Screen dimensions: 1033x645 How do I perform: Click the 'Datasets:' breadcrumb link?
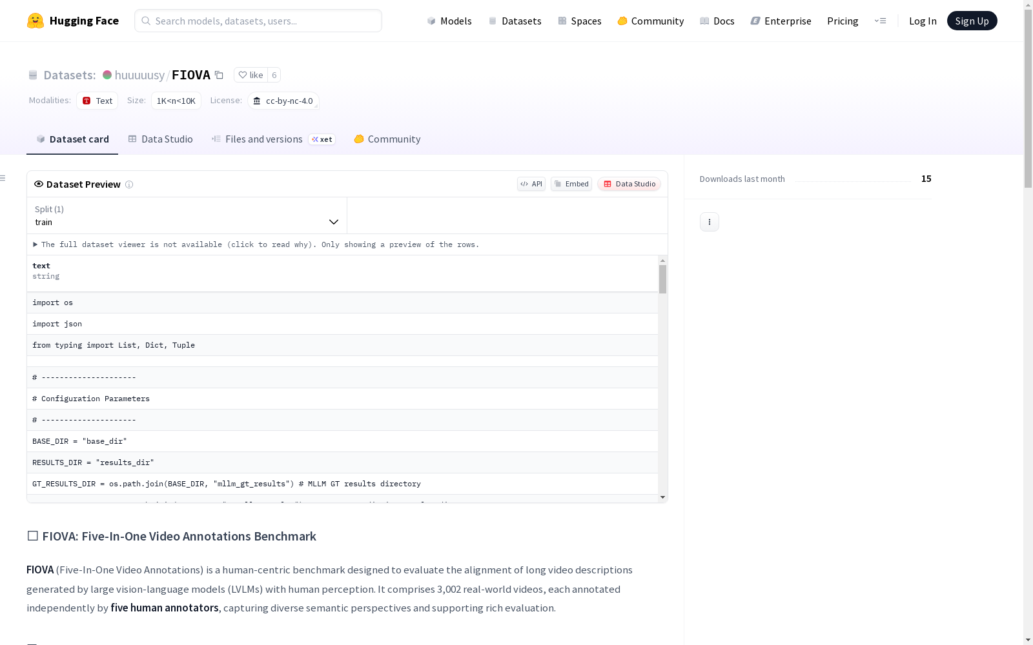point(70,75)
